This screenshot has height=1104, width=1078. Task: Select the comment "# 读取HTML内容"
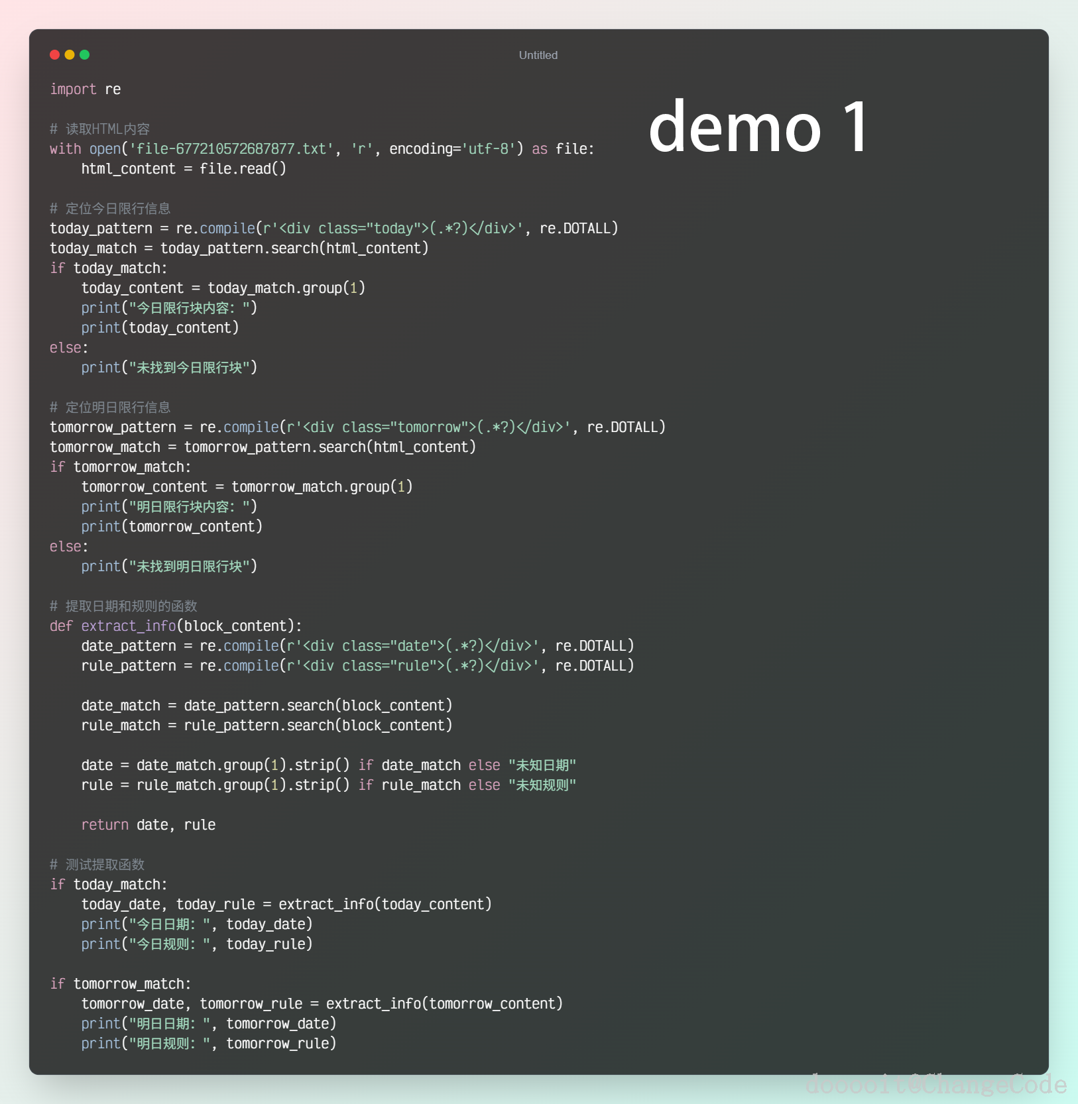click(100, 129)
